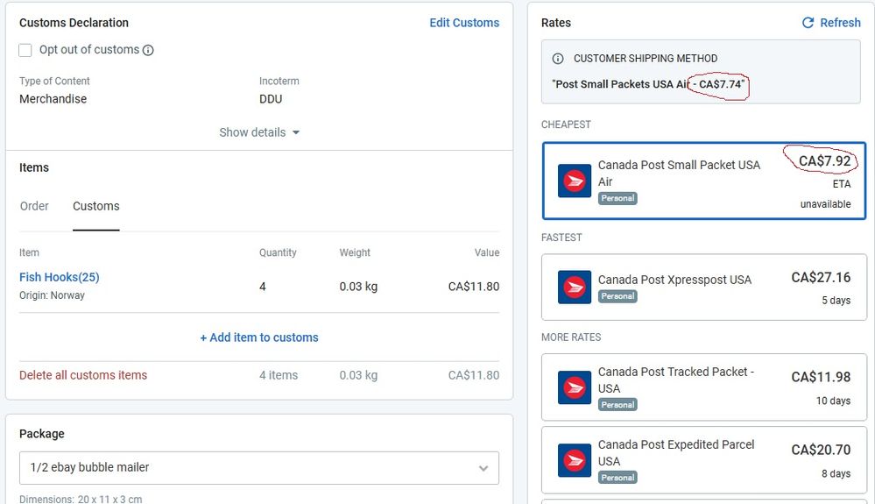Click Canada Post logo for Small Packet USA Air

pyautogui.click(x=575, y=181)
